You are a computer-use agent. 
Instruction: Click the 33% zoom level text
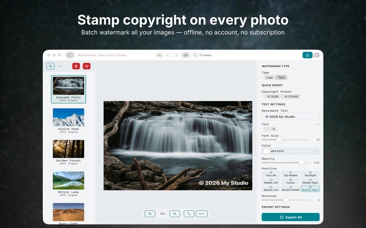[x=162, y=213]
